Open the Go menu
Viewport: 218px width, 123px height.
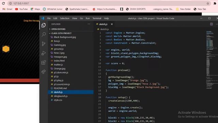click(x=81, y=18)
